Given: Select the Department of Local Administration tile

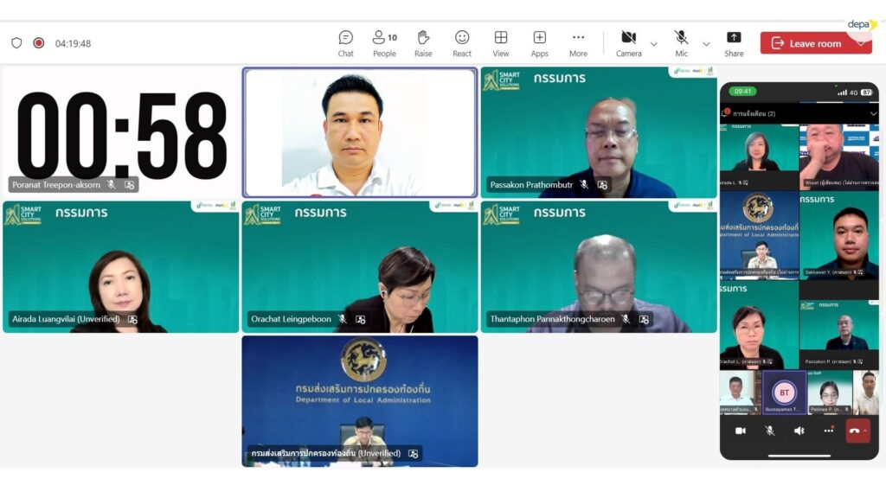Looking at the screenshot, I should (x=359, y=400).
